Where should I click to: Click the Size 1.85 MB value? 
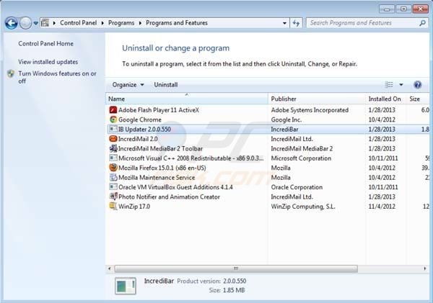coord(234,290)
